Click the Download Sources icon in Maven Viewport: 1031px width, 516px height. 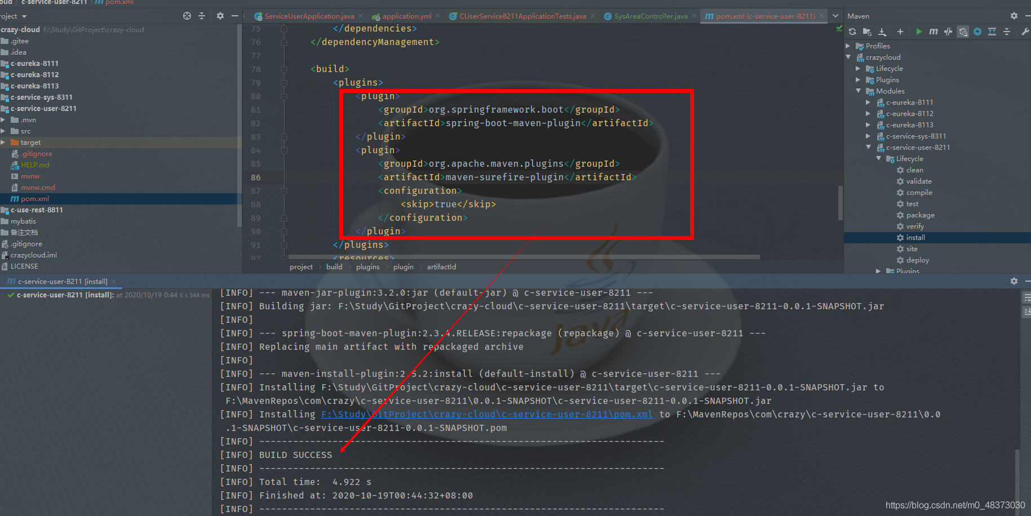(882, 32)
